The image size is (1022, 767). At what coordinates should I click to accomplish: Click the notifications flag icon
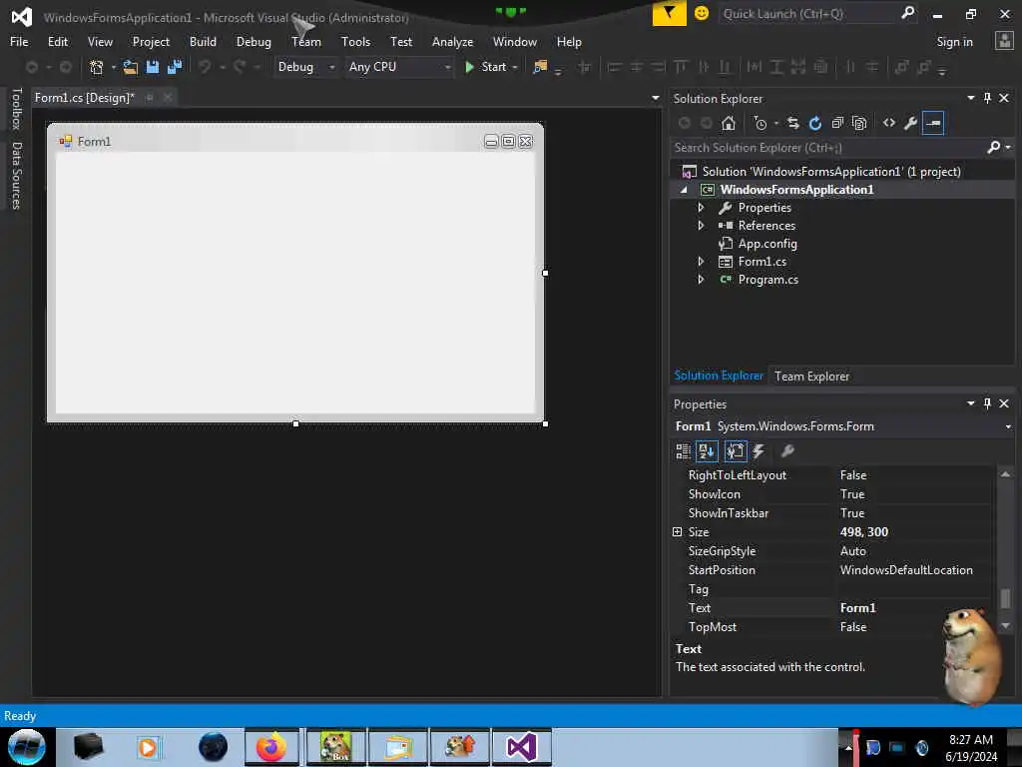(670, 13)
